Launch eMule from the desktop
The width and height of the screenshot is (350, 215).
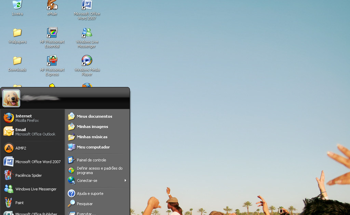point(52,7)
